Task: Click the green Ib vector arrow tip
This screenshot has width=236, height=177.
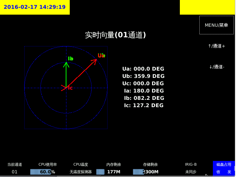Action: 66,63
